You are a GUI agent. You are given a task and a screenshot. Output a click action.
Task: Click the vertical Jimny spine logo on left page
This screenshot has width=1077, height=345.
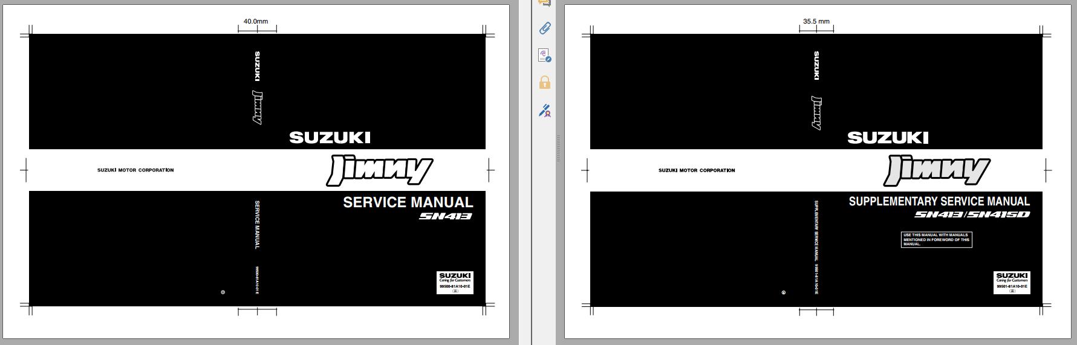pos(258,108)
